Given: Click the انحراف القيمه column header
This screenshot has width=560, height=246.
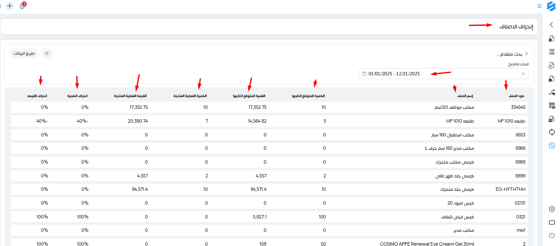Looking at the screenshot, I should click(x=38, y=96).
